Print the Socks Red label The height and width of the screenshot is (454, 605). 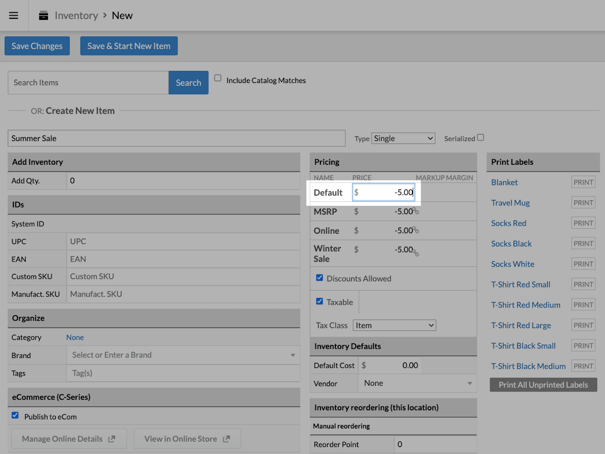click(583, 223)
